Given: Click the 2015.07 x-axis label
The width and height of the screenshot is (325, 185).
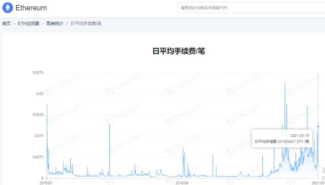Looking at the screenshot, I should [46, 183].
